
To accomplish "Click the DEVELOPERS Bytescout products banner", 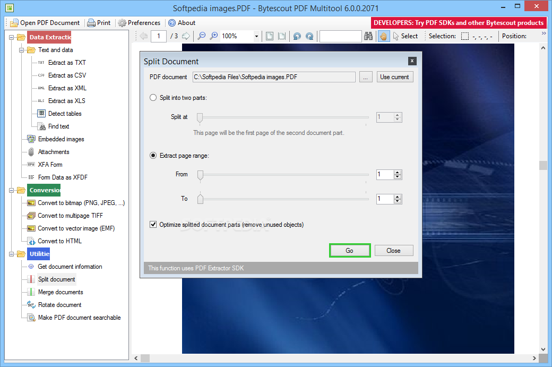I will [459, 23].
